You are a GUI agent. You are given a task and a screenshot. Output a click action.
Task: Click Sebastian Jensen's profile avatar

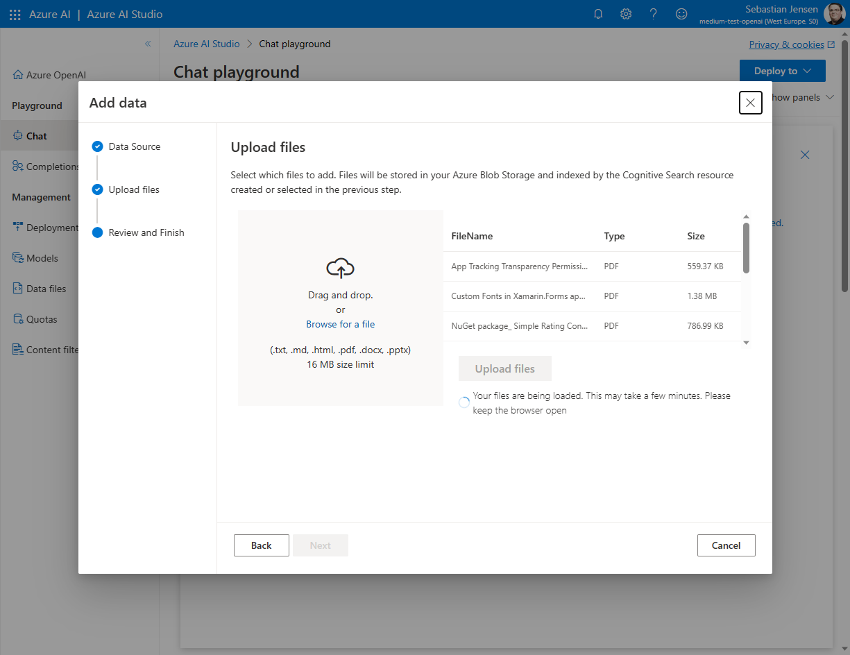[x=834, y=14]
